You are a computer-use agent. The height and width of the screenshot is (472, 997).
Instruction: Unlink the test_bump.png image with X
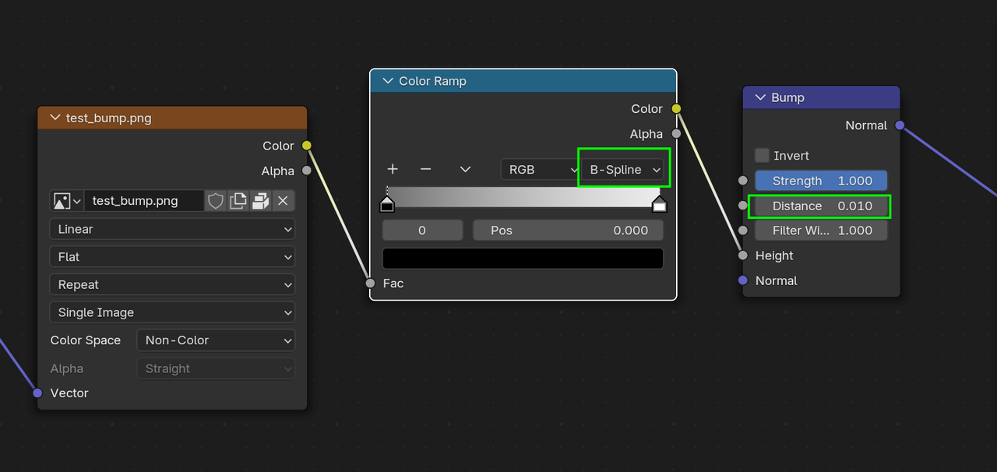(x=283, y=201)
